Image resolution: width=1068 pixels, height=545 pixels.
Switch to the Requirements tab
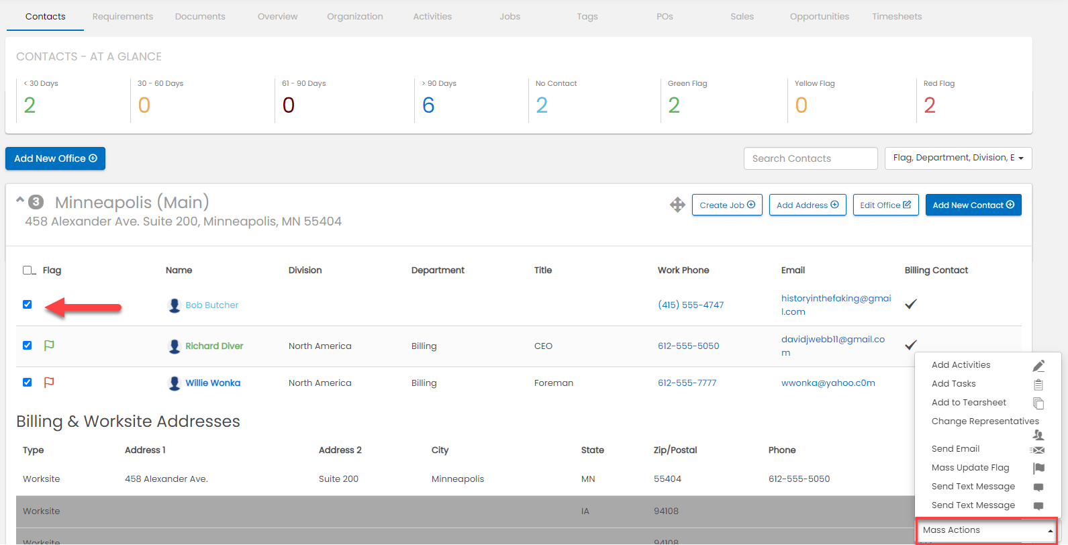click(123, 16)
